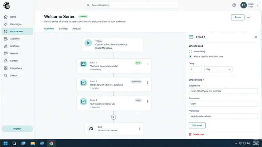
Task: Click the Edit email button
Action: [x=197, y=125]
